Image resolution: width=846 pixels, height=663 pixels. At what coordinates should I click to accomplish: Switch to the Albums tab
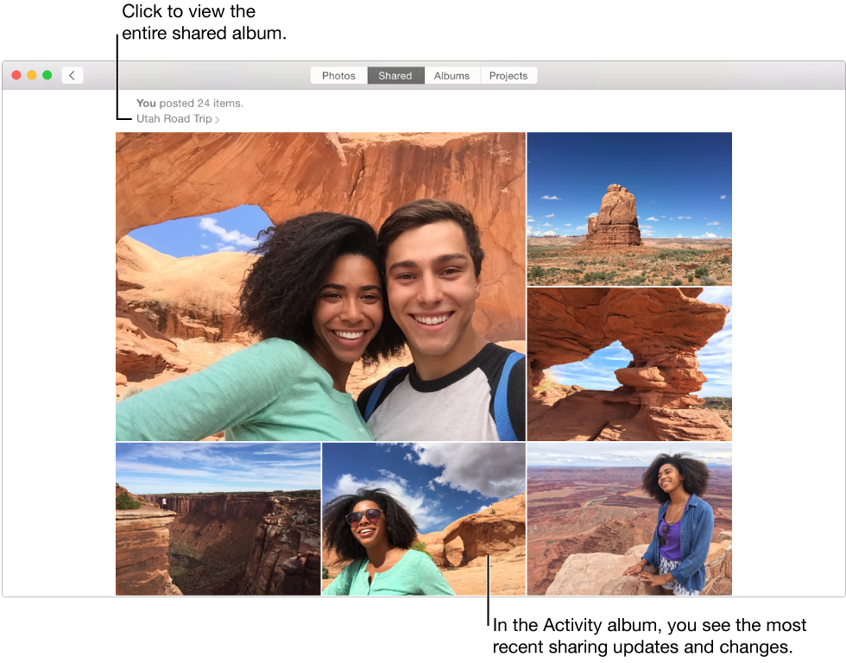(451, 75)
